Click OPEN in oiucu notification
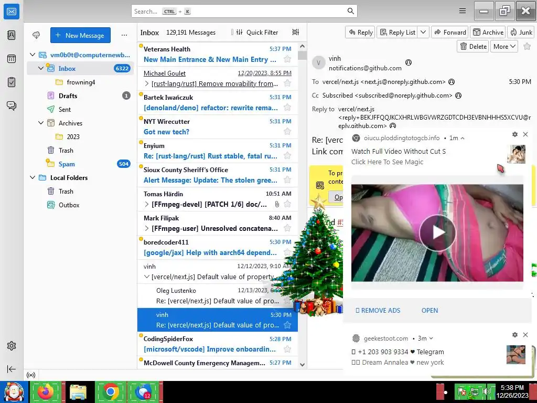The height and width of the screenshot is (403, 537). 429,310
